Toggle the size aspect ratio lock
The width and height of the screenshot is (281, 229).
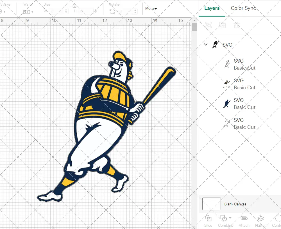tap(74, 6)
